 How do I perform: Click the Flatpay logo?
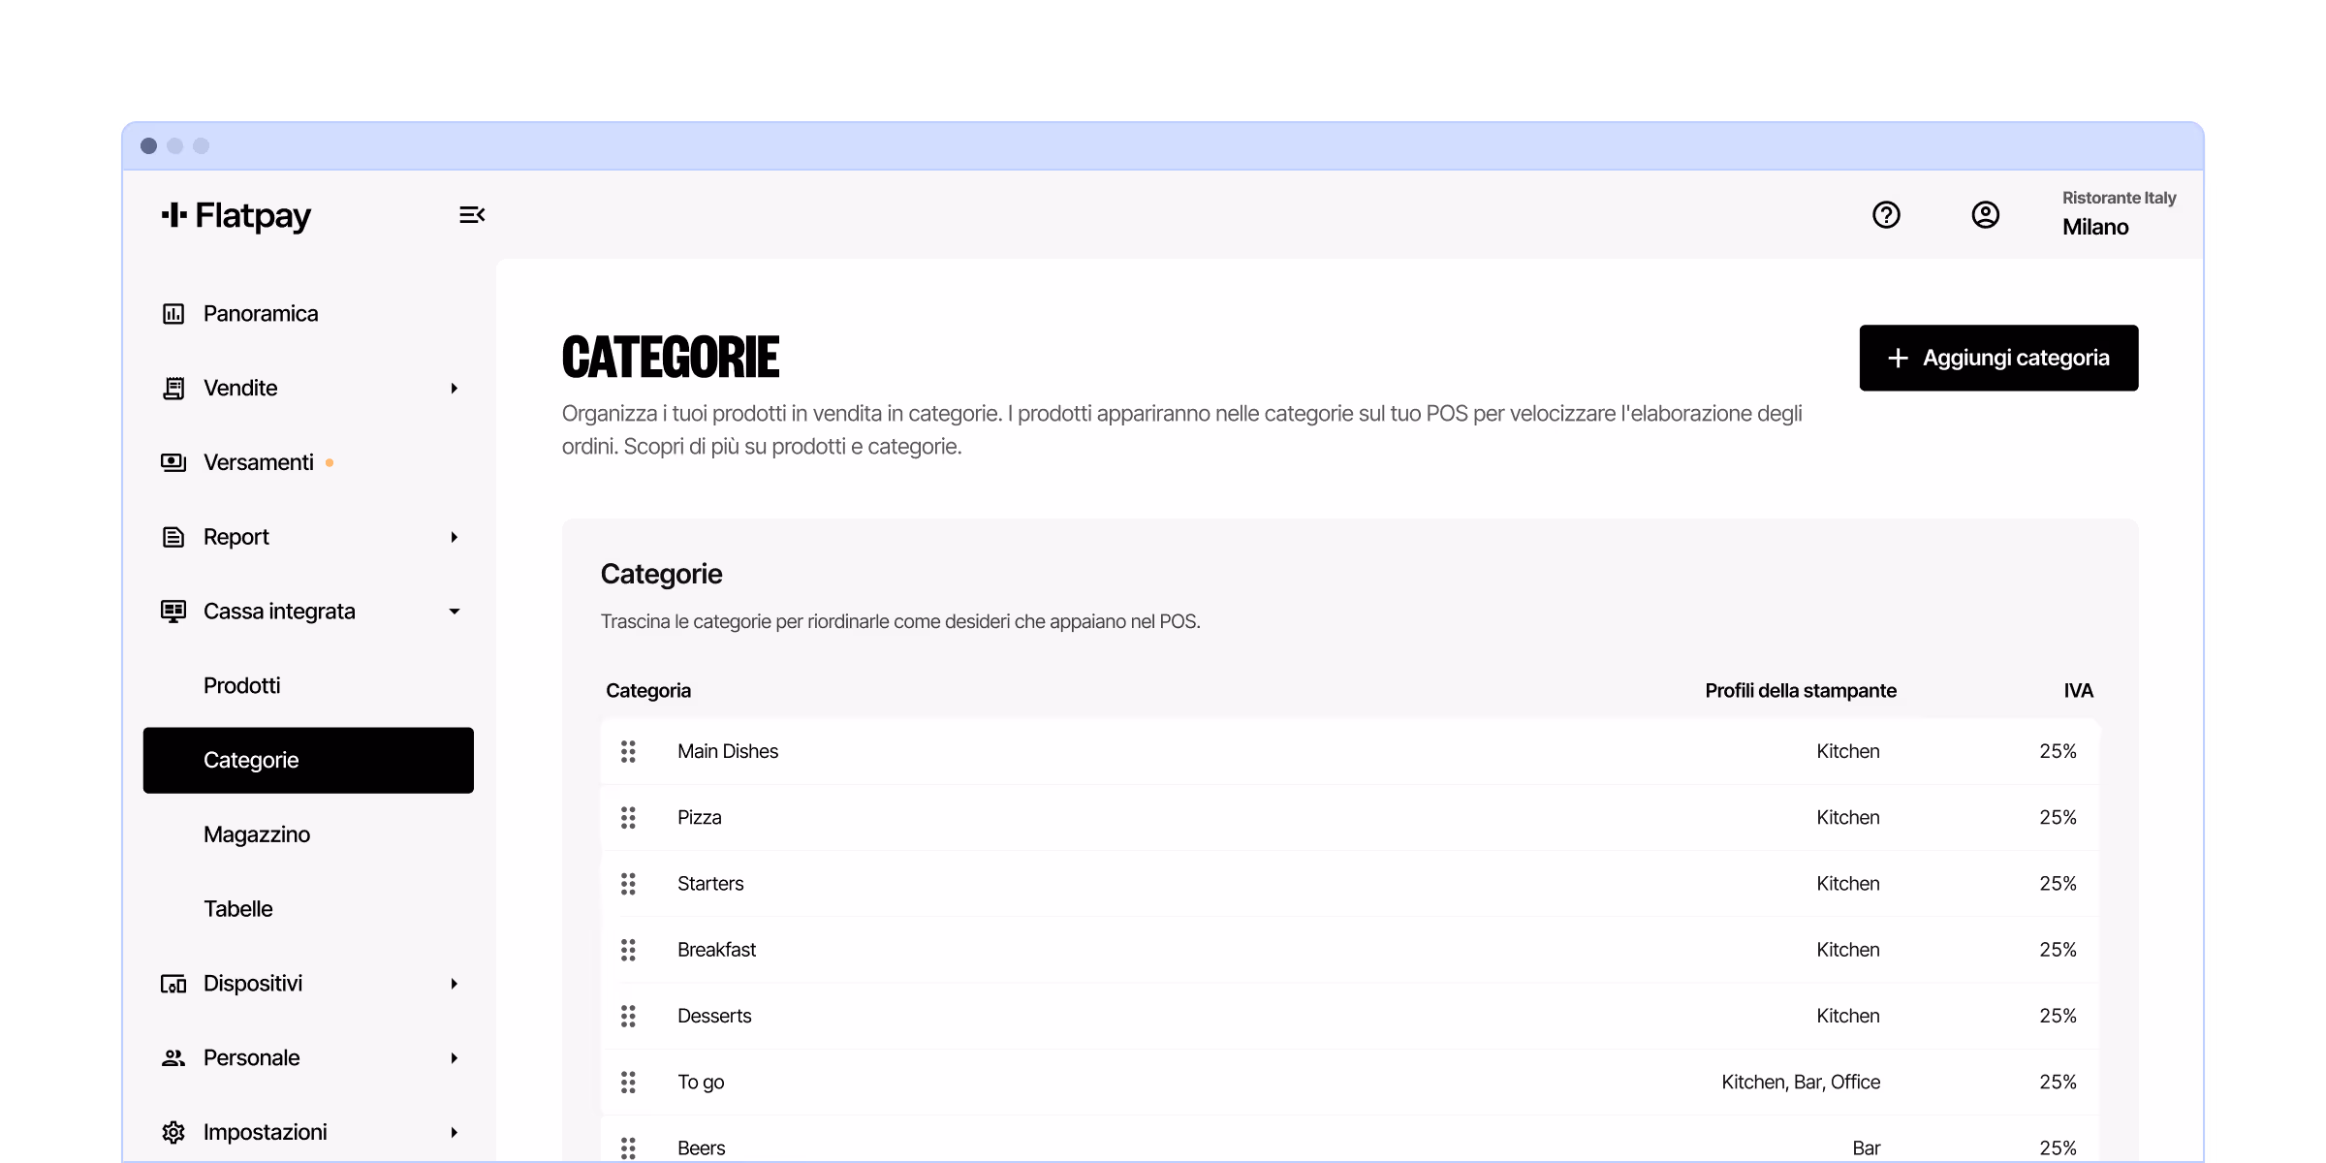click(x=237, y=215)
